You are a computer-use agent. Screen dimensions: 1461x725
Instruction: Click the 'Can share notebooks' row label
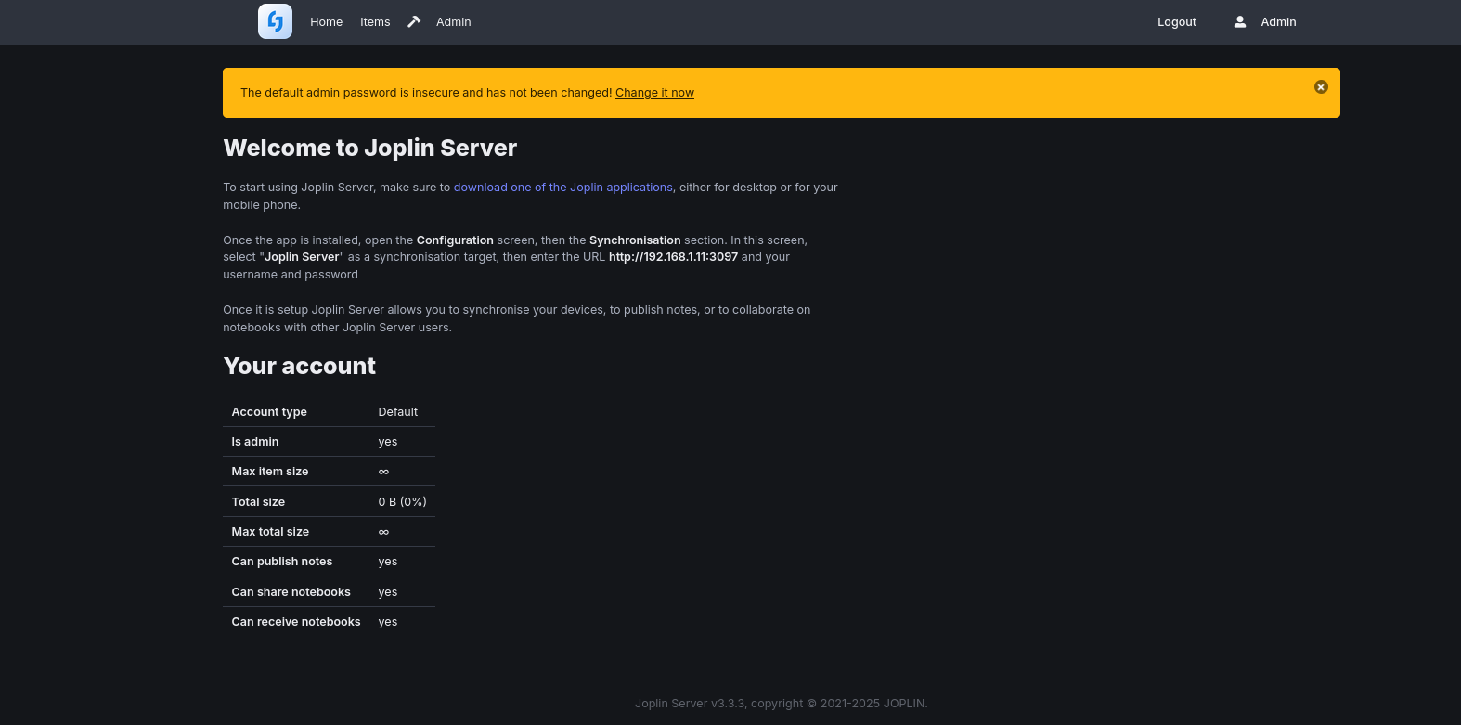(x=291, y=592)
